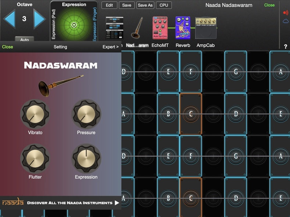Image resolution: width=290 pixels, height=217 pixels.
Task: Tap the play arrow on the Naada banner
Action: tap(117, 203)
